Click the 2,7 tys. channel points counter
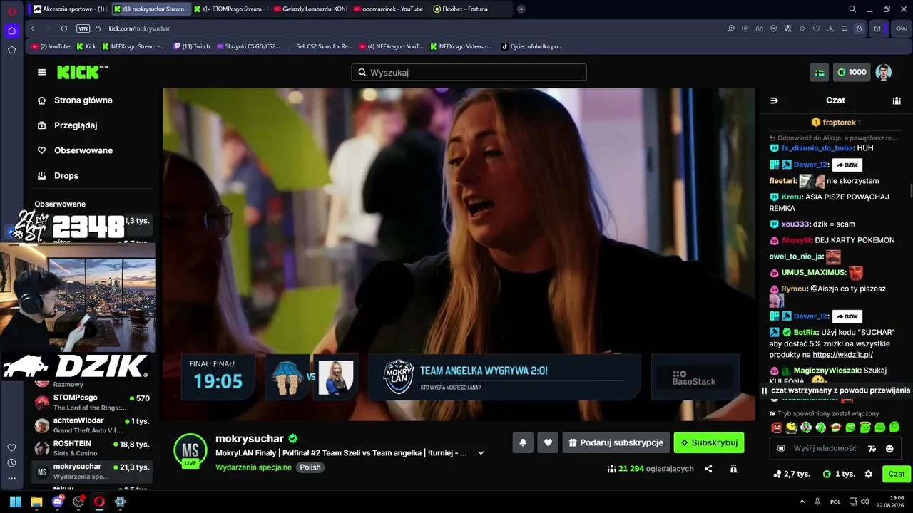This screenshot has height=513, width=913. 791,474
